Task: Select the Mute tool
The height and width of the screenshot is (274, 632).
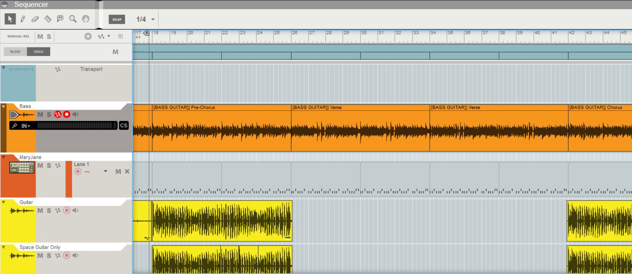Action: coord(60,19)
